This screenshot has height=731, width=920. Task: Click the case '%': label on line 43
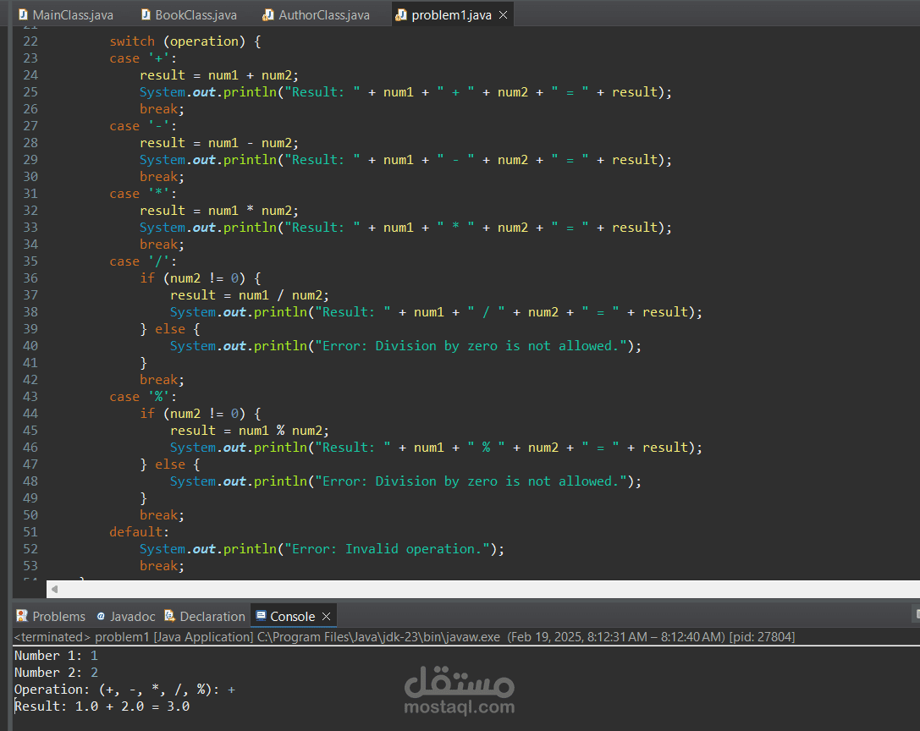click(142, 397)
